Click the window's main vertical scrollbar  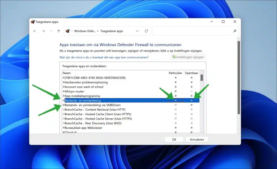point(239,78)
